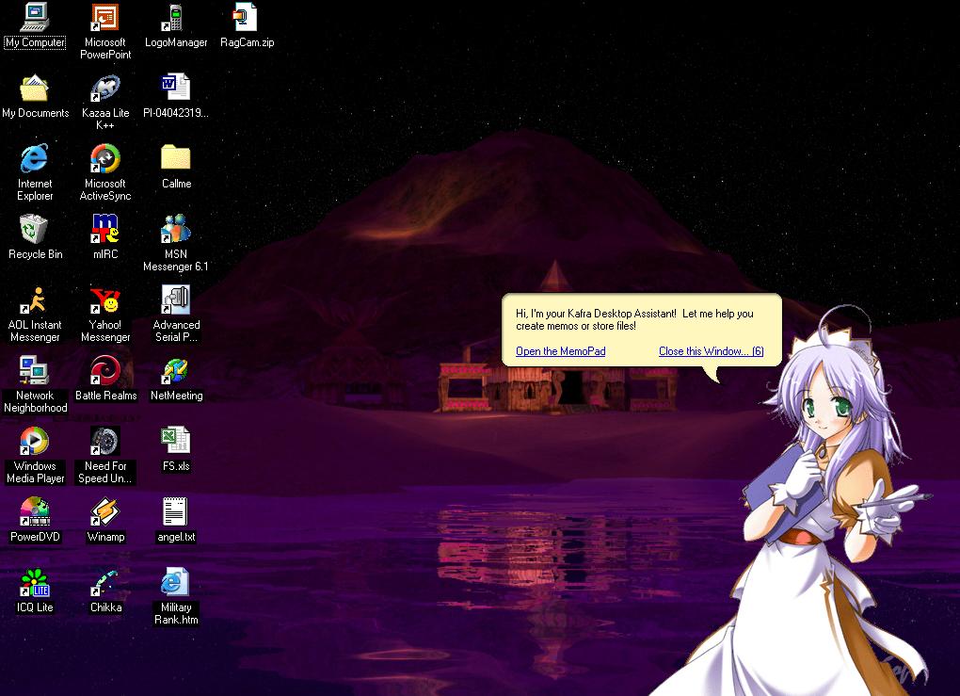Select the RagCam.zip archive file
Screen dimensions: 960x696
click(x=247, y=19)
